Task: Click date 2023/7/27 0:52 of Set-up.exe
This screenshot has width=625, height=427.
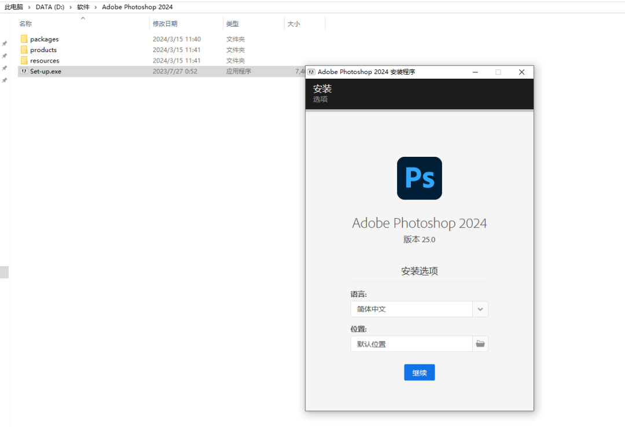Action: 175,71
